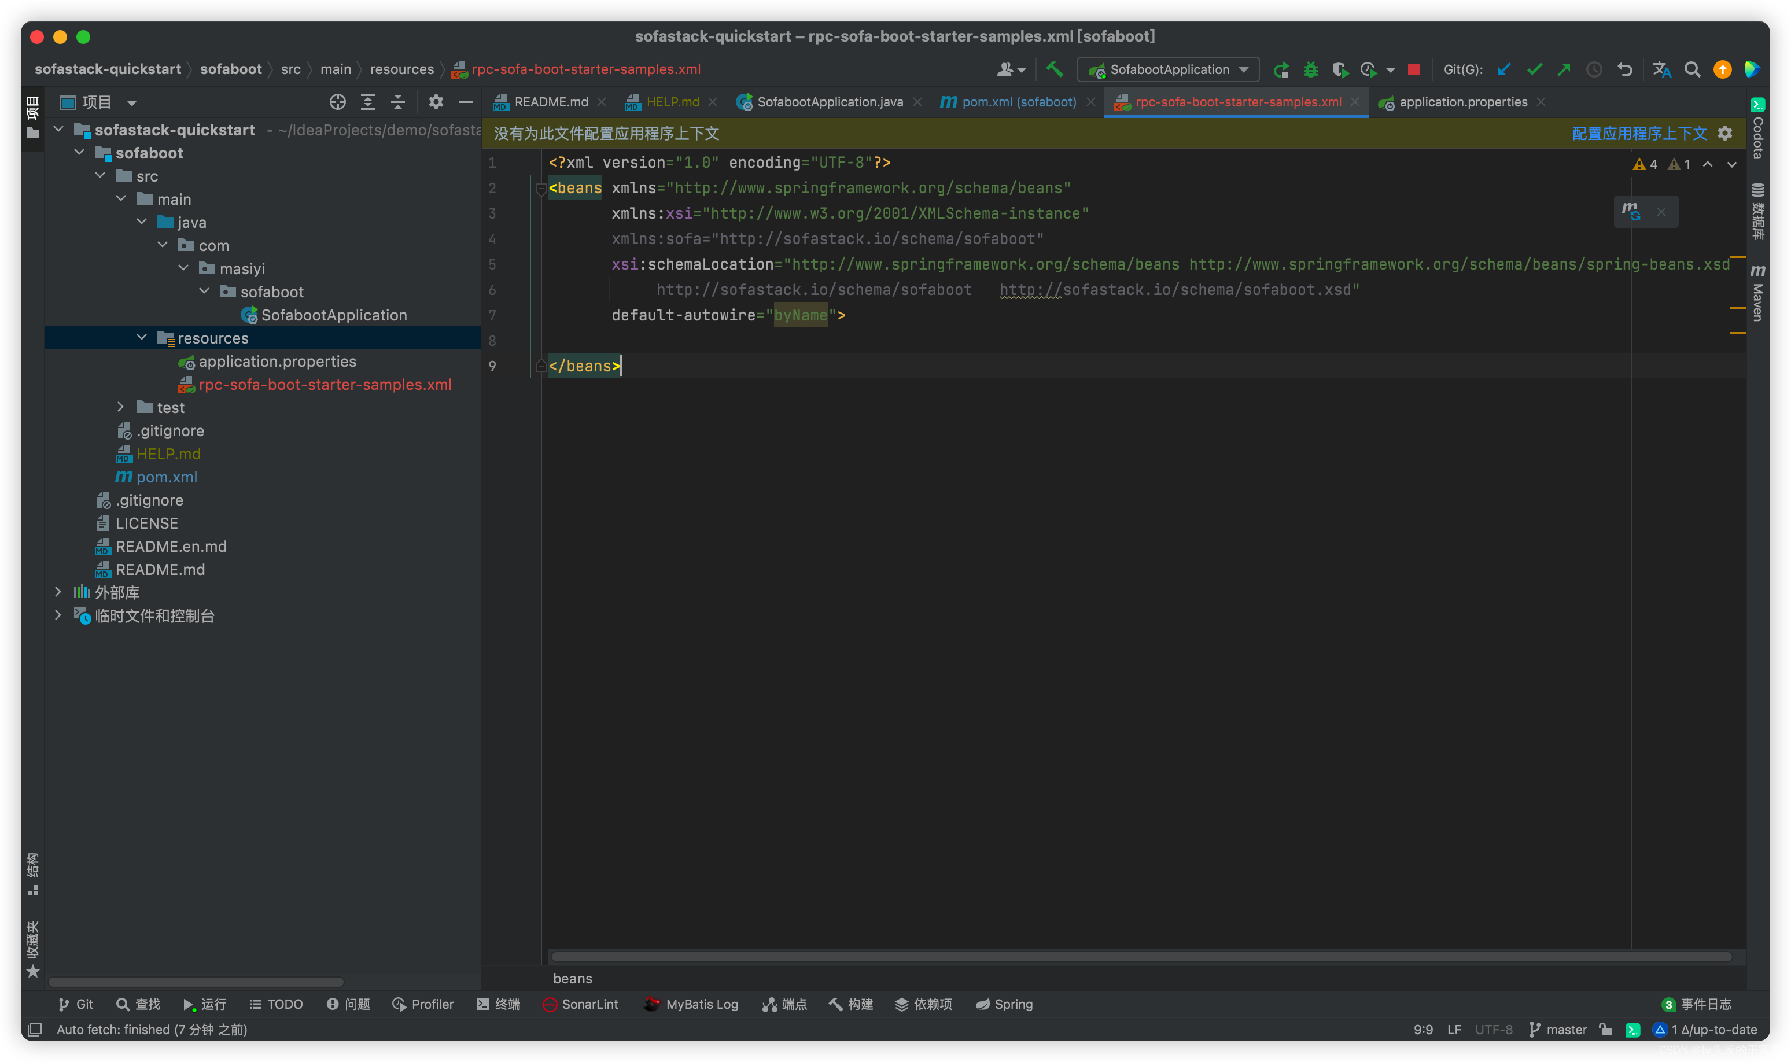Open the Codota side panel

click(1757, 129)
